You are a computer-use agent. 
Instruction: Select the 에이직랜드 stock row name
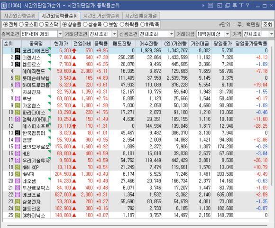34,71
